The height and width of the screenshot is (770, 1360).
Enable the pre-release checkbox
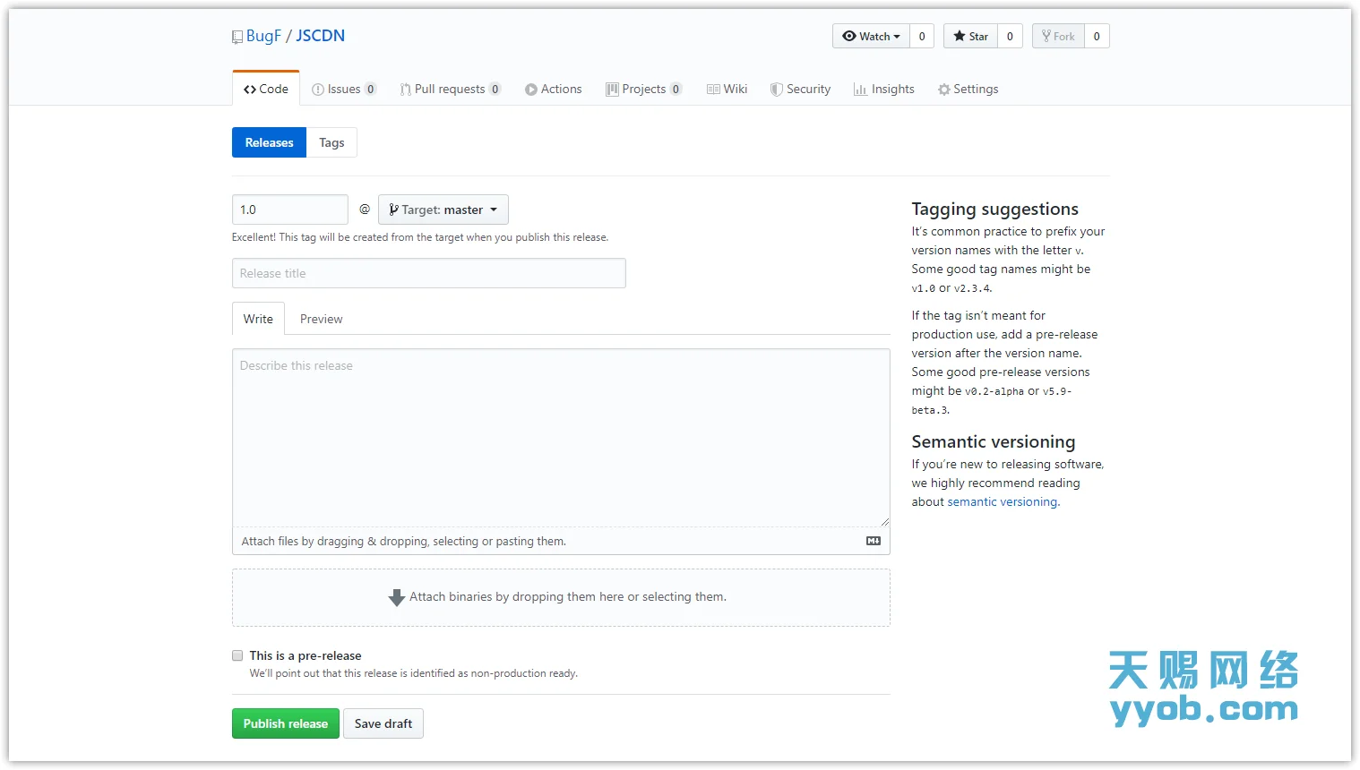(237, 654)
